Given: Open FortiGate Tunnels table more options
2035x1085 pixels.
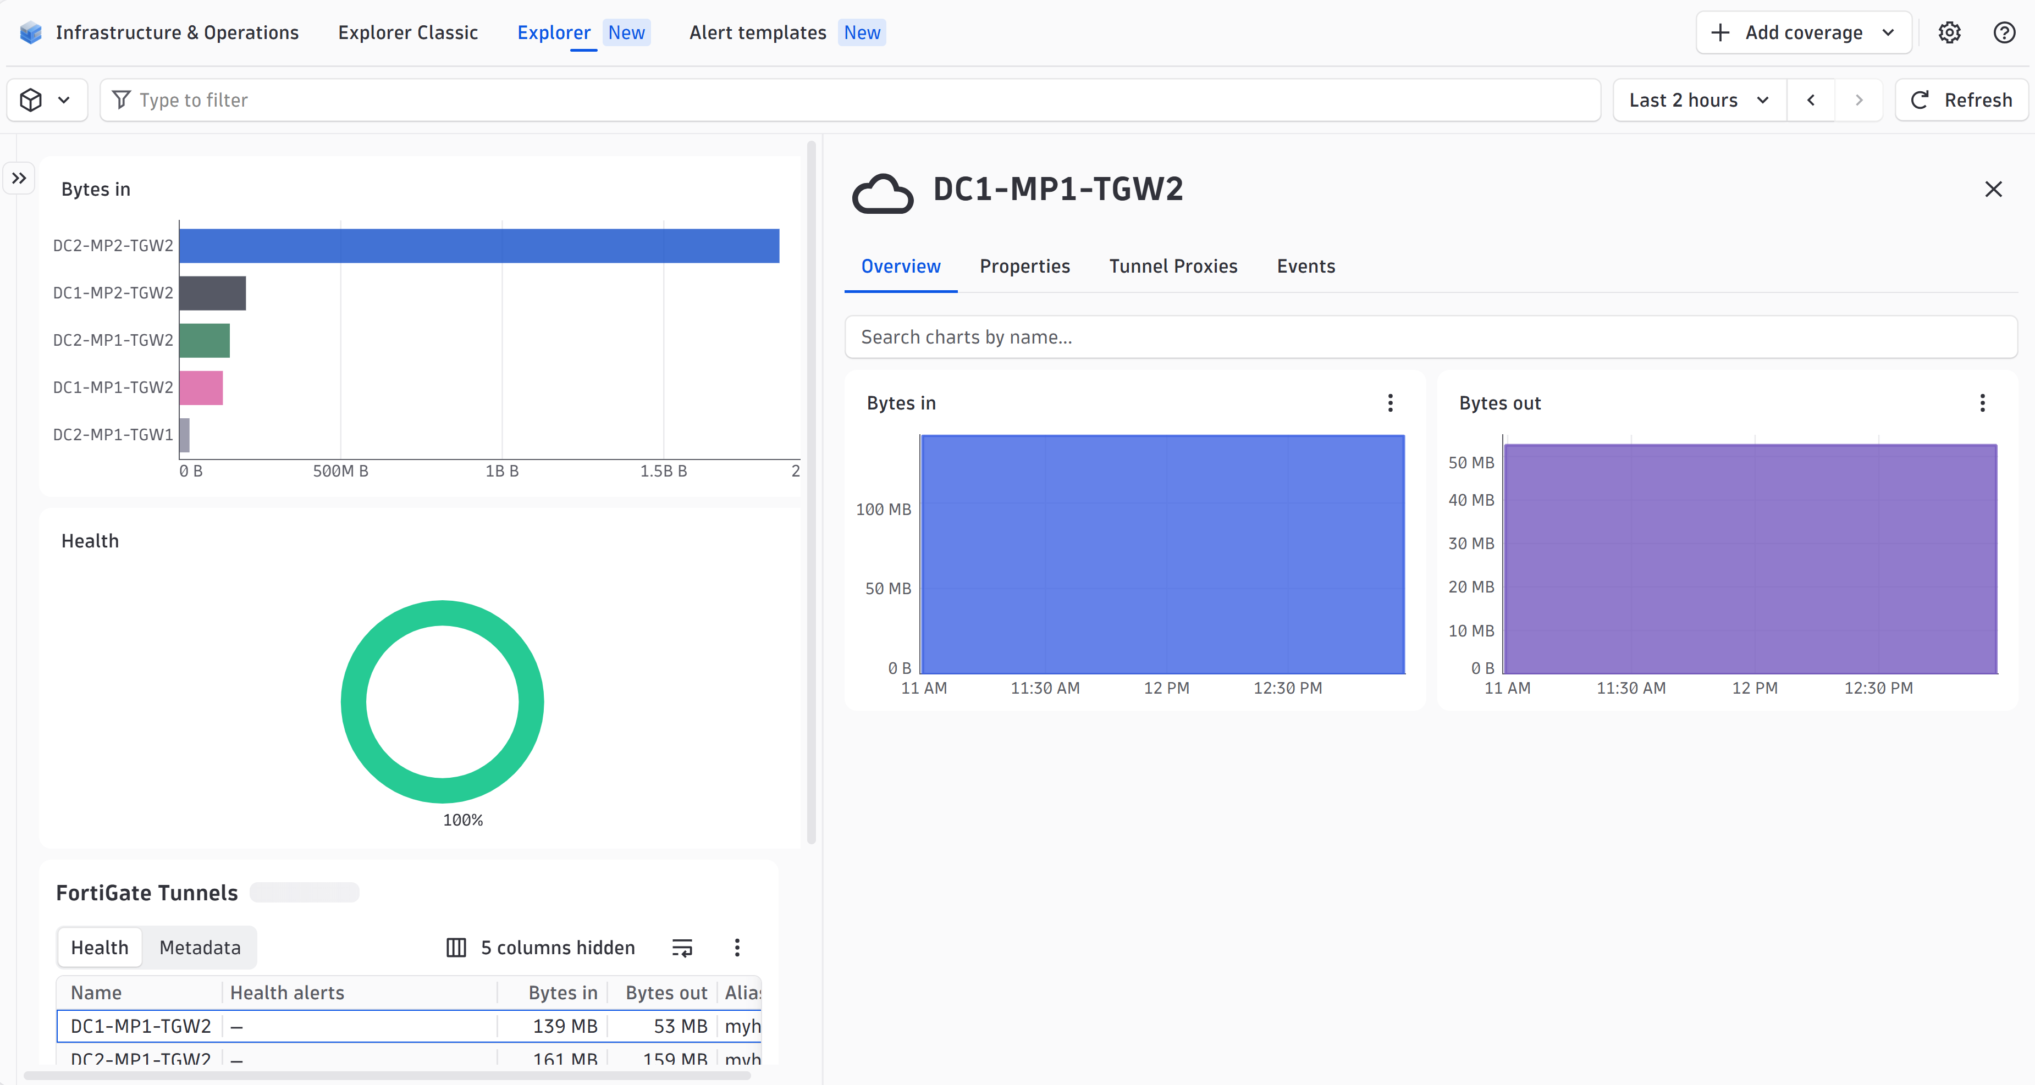Looking at the screenshot, I should pos(737,948).
